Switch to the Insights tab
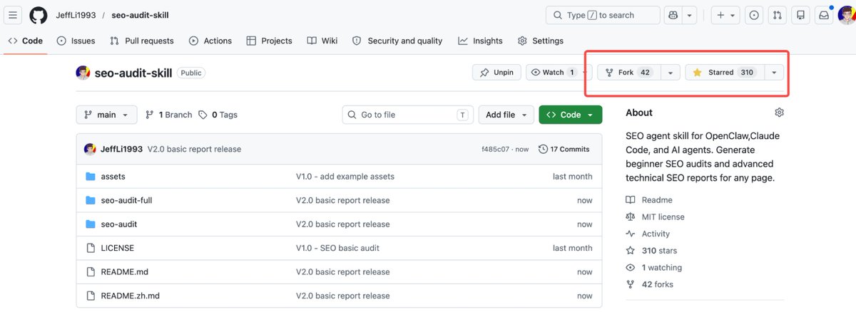Viewport: 856px width, 312px height. click(481, 41)
